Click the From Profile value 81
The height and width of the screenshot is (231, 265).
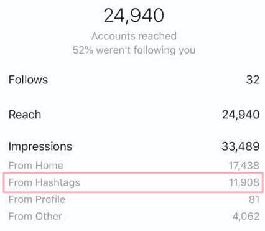(x=254, y=199)
